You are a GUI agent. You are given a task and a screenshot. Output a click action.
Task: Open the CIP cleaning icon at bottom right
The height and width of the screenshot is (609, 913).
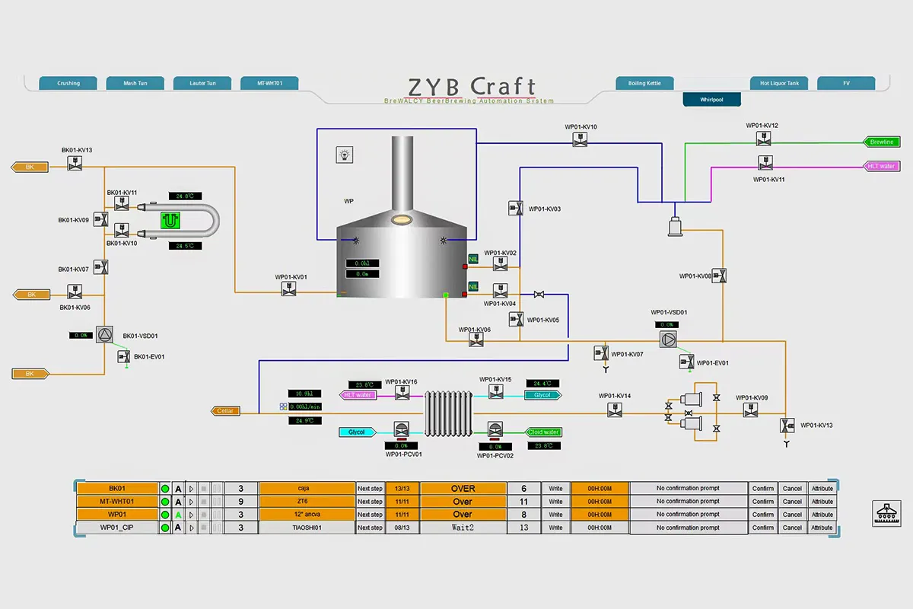886,513
